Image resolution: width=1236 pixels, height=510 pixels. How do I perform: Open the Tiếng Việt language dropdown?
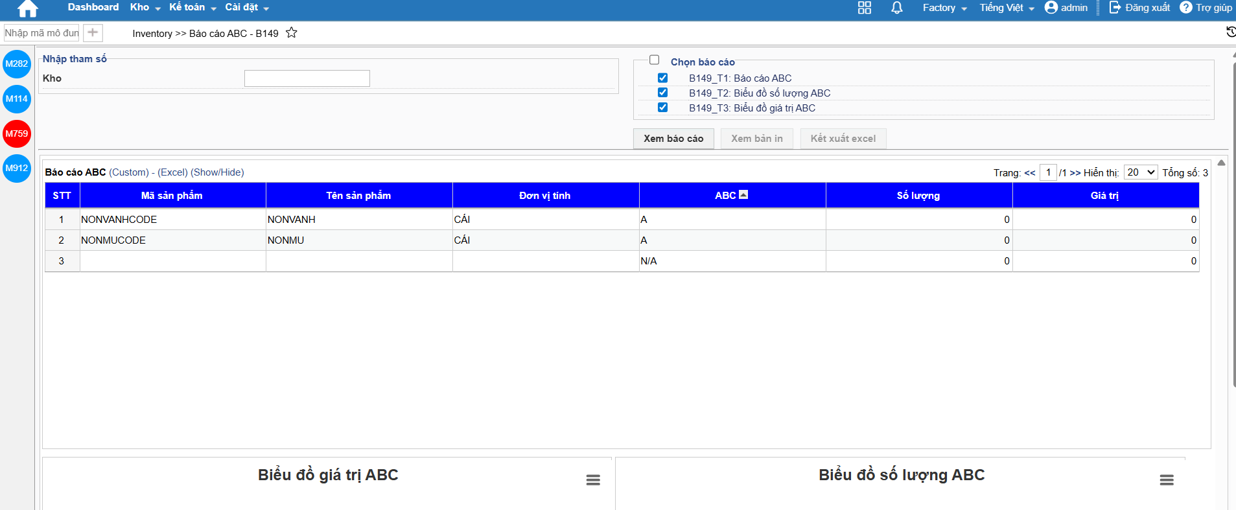click(1007, 8)
